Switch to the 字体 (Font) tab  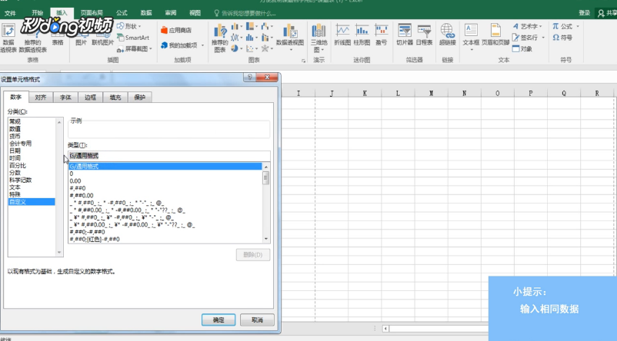[x=65, y=98]
